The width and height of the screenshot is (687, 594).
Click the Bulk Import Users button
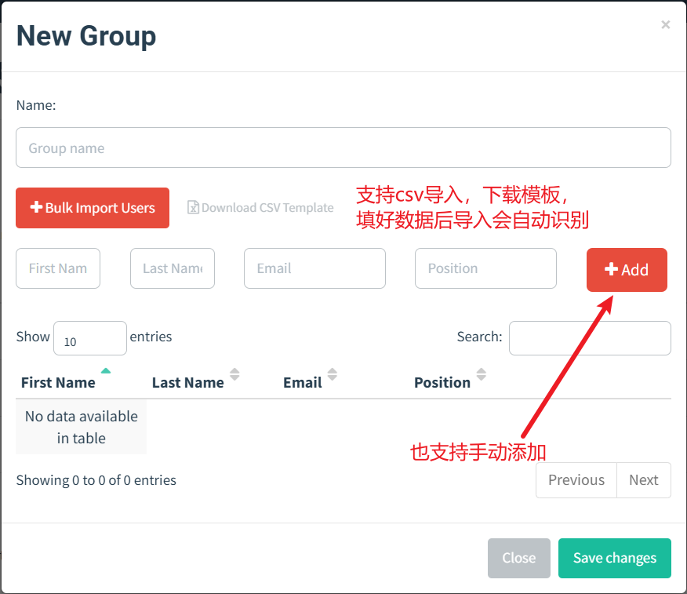point(93,208)
